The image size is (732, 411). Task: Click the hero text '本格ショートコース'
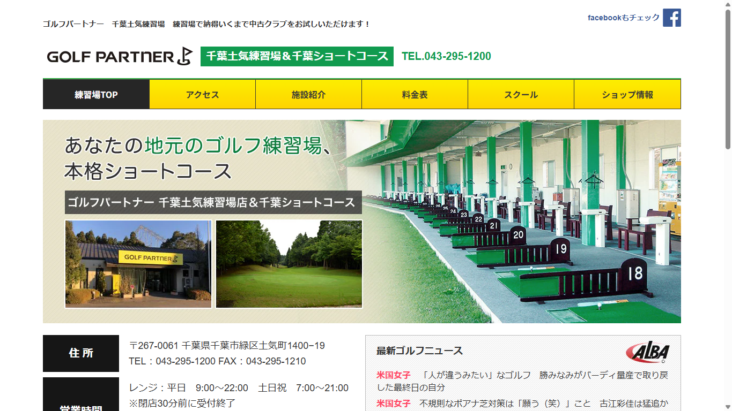tap(148, 171)
